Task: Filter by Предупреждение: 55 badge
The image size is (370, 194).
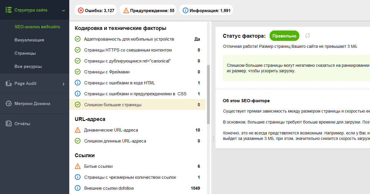Action: point(148,11)
